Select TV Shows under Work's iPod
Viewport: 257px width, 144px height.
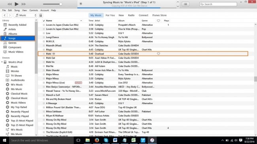point(16,76)
